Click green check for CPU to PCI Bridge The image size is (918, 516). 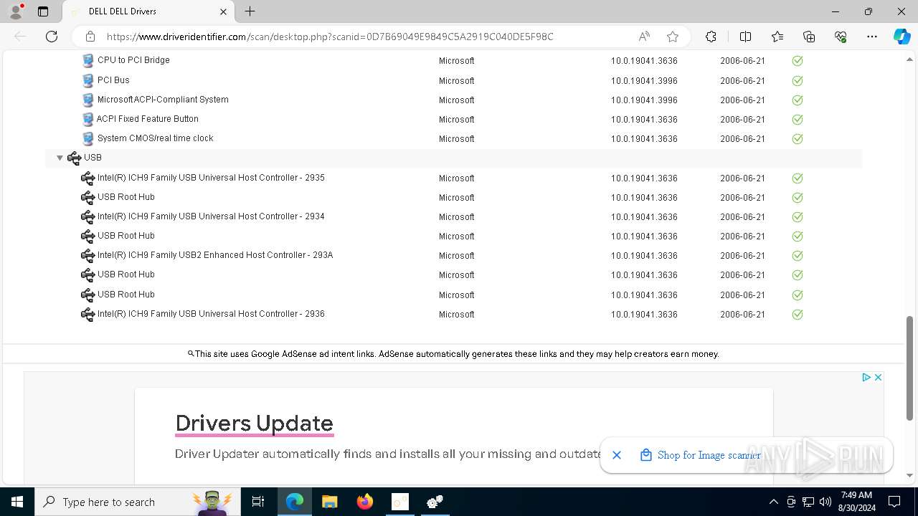[x=798, y=61]
